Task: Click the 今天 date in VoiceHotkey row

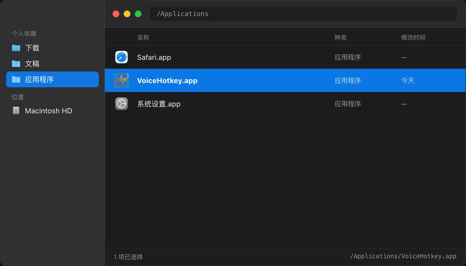Action: [407, 81]
